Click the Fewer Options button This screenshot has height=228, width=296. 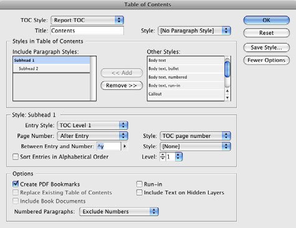[x=266, y=60]
